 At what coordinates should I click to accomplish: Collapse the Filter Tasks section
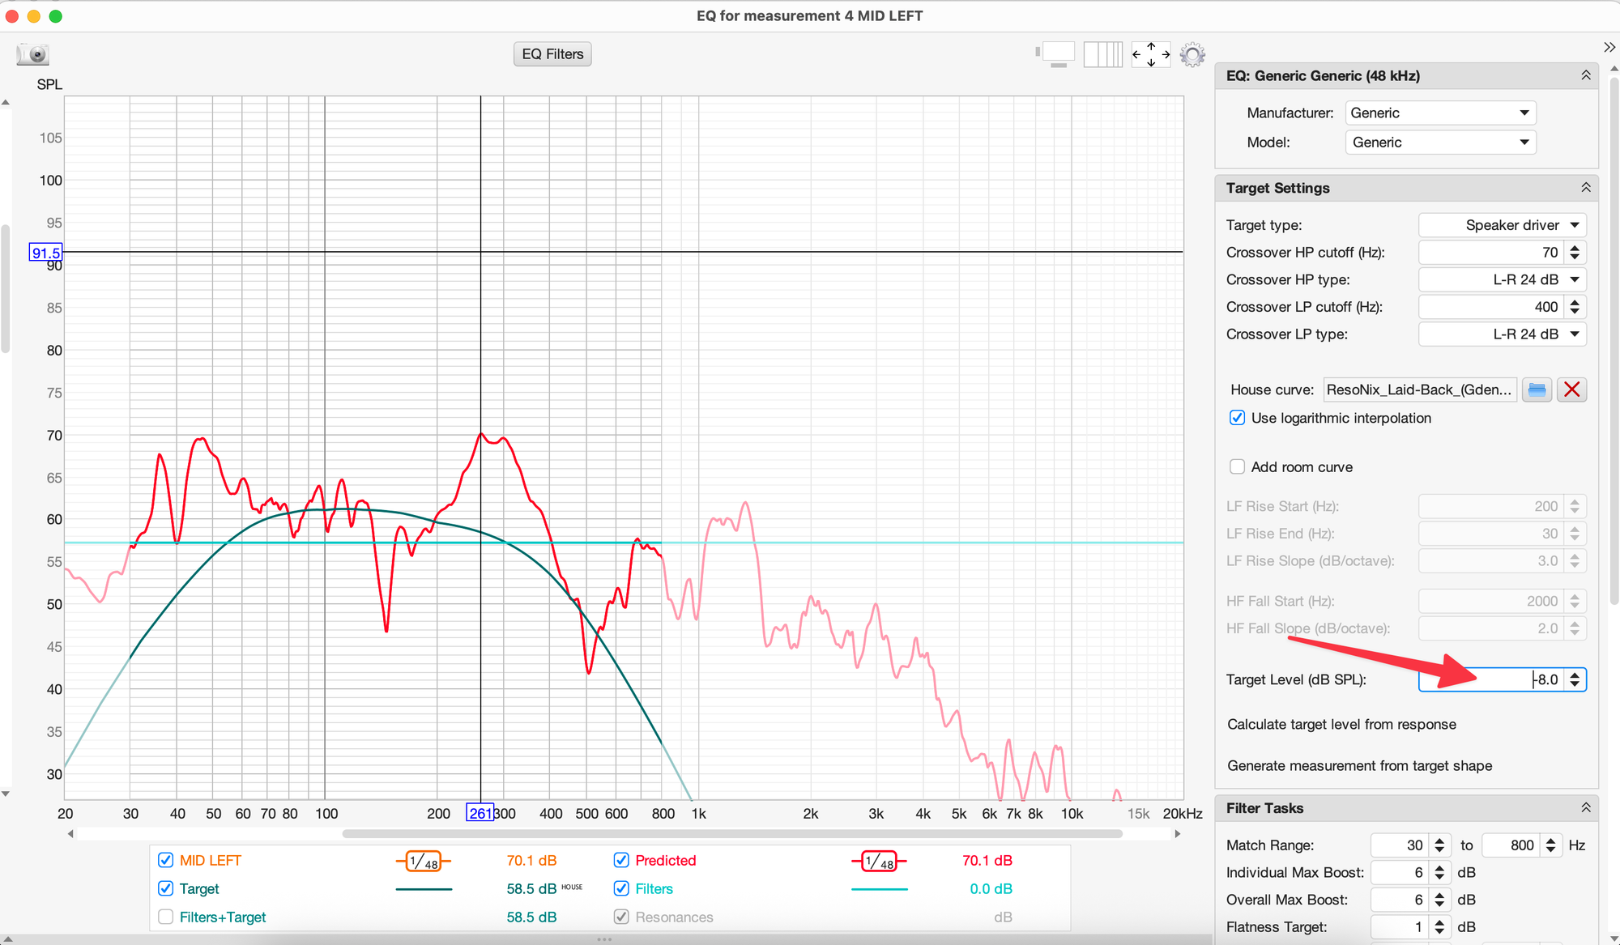[1585, 808]
